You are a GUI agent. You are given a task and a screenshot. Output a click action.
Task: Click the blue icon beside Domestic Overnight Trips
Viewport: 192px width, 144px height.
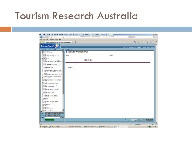(67, 52)
